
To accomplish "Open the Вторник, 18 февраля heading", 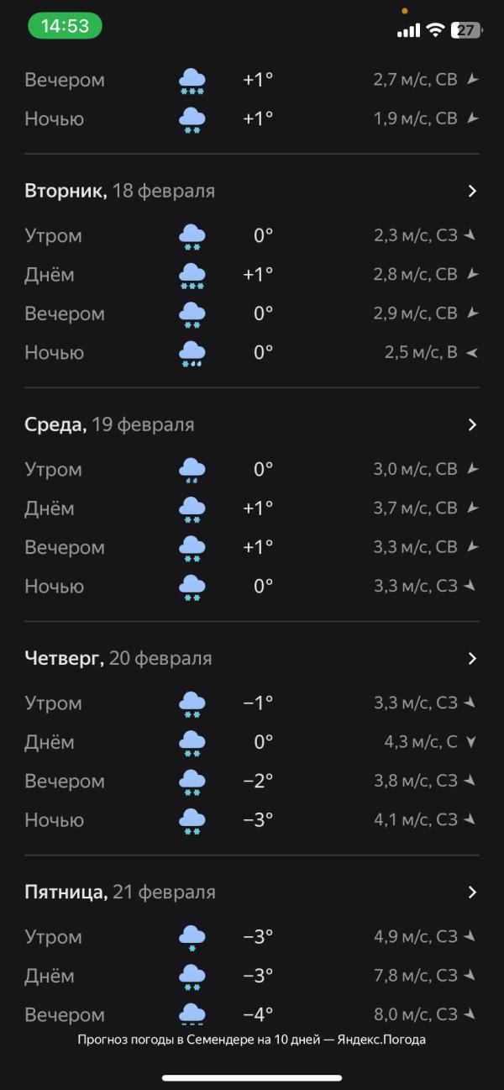I will 120,192.
